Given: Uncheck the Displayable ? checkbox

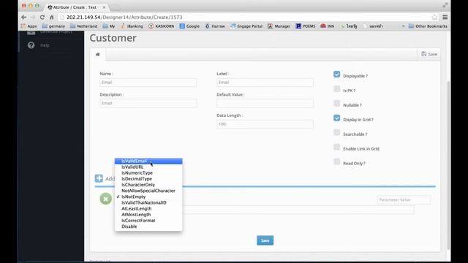Looking at the screenshot, I should coord(336,75).
